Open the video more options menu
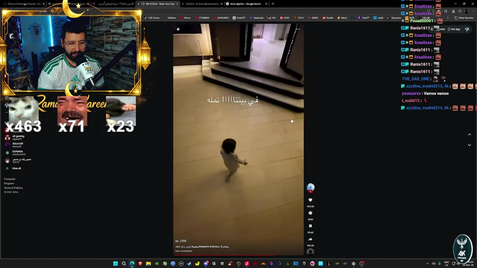The height and width of the screenshot is (268, 477). (298, 29)
